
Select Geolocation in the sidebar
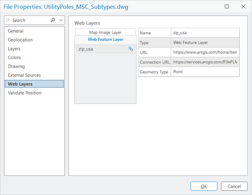point(20,40)
